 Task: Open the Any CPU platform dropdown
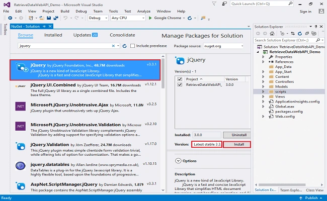(128, 18)
